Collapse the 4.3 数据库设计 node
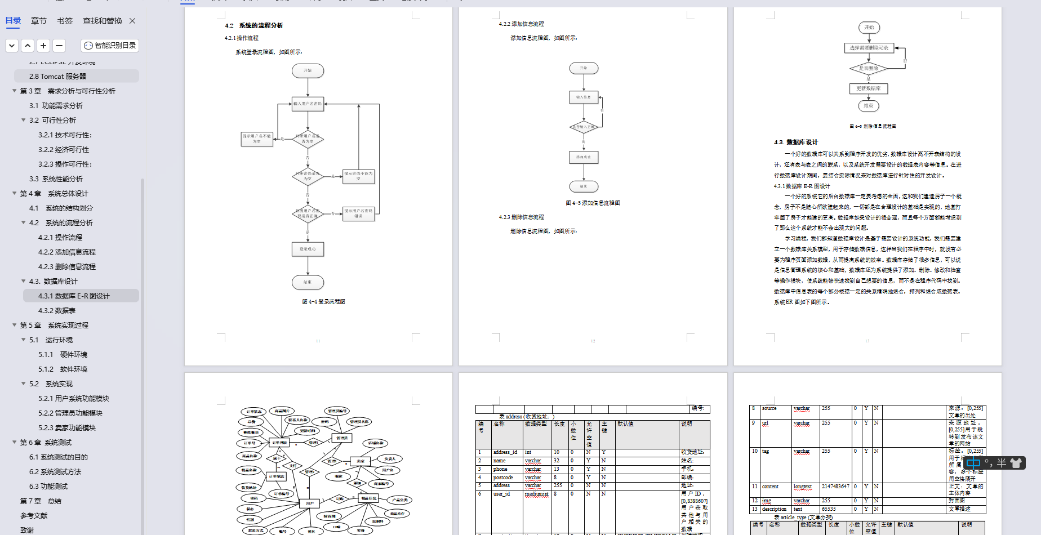 (x=24, y=281)
